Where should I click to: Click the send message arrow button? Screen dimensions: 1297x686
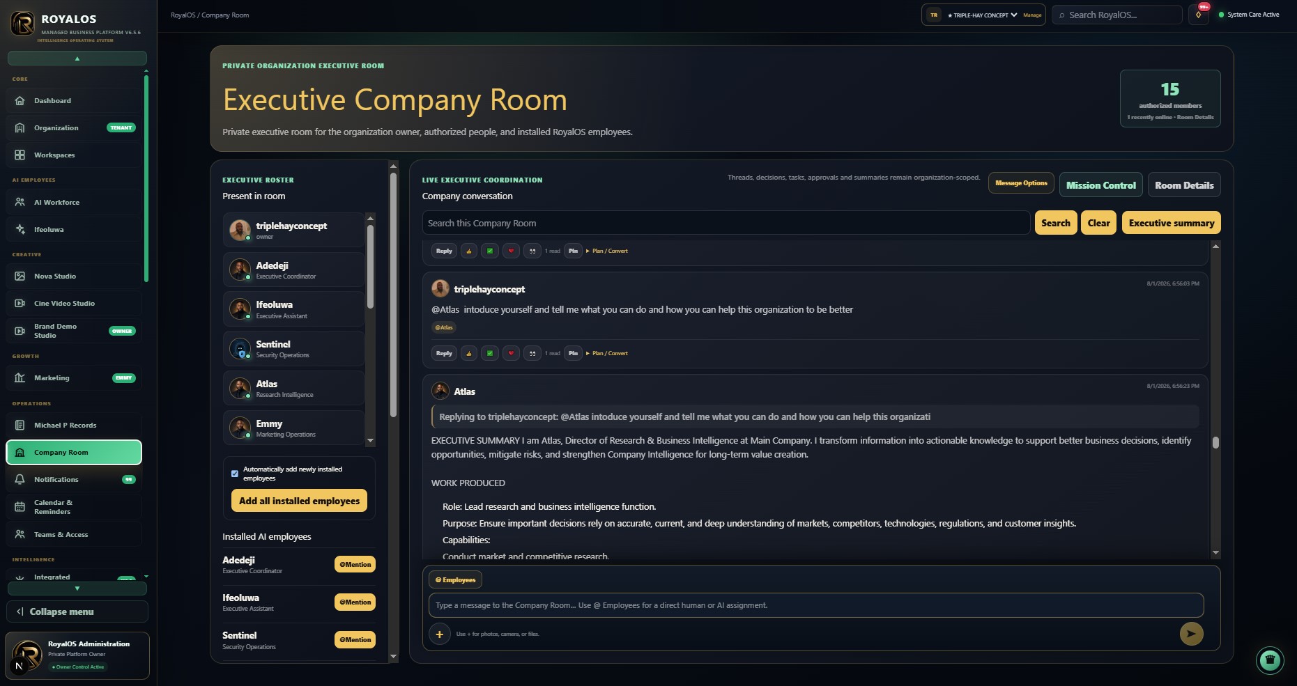(1191, 634)
